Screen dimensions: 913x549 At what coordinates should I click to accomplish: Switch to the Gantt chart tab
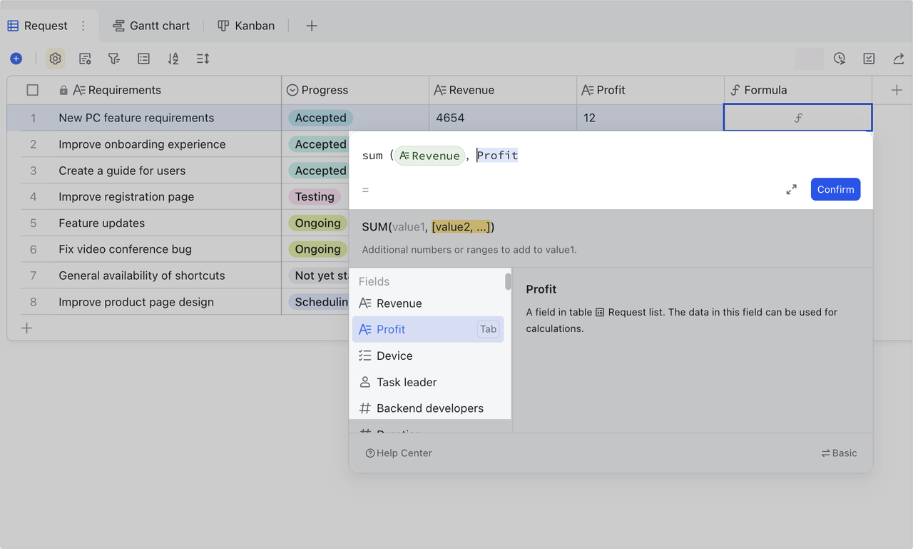pyautogui.click(x=151, y=26)
